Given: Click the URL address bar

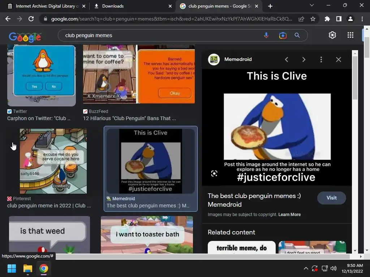Looking at the screenshot, I should click(172, 19).
